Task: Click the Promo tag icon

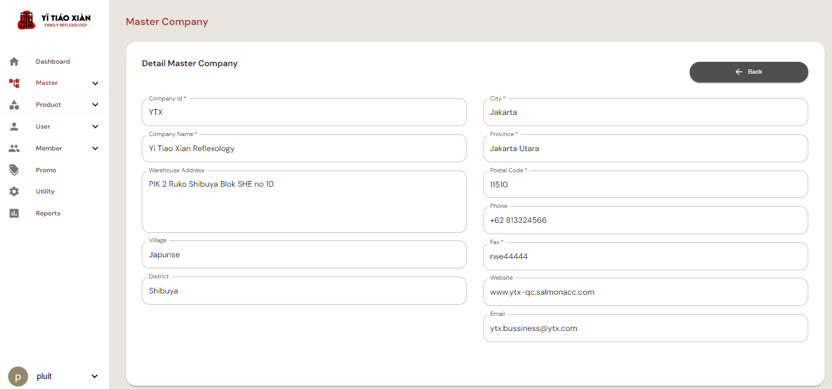Action: click(14, 170)
